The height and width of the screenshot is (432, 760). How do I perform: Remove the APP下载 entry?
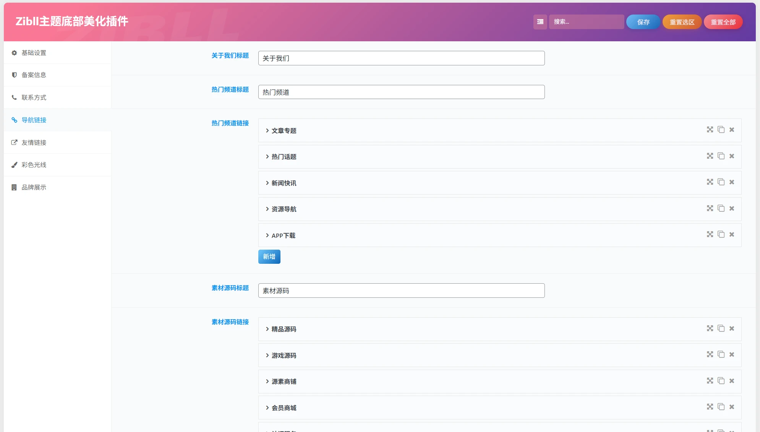(731, 234)
